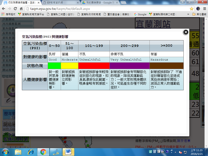Click the network connection tray icon
Screen dimensions: 208x156
(185, 152)
